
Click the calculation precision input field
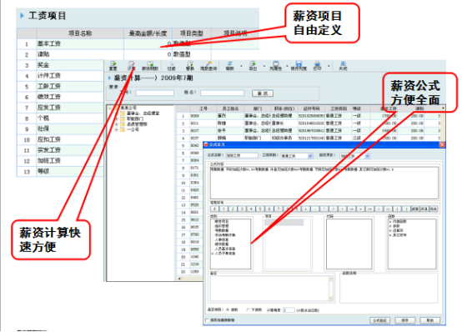pyautogui.click(x=289, y=309)
